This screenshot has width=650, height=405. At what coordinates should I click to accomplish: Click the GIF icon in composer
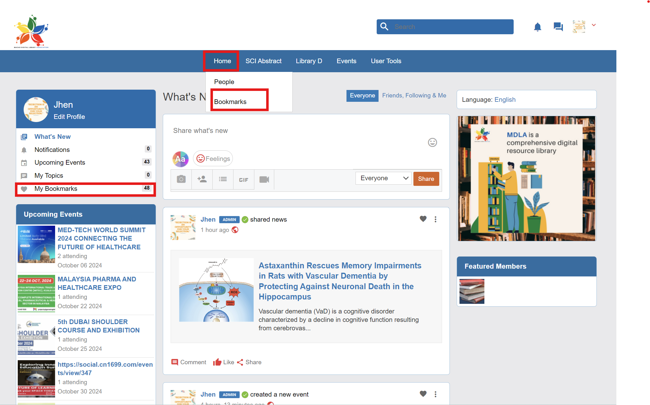pos(243,180)
